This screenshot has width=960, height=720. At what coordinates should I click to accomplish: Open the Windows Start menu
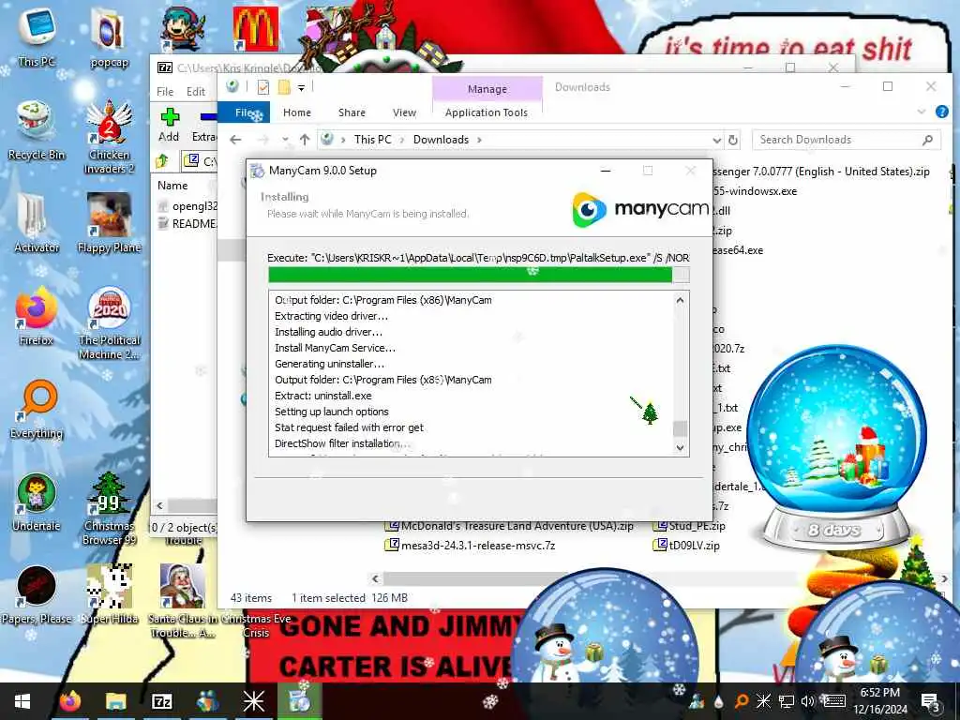tap(22, 701)
